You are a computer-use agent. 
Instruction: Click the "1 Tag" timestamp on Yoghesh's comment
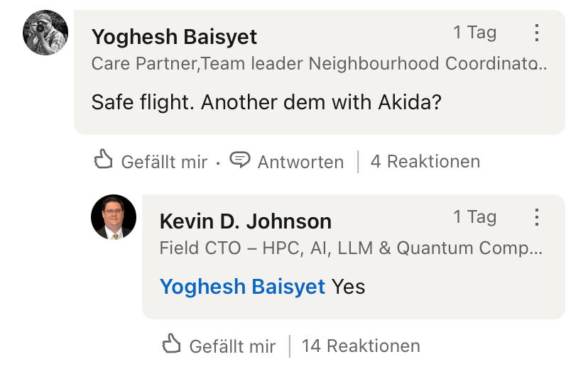click(x=474, y=33)
